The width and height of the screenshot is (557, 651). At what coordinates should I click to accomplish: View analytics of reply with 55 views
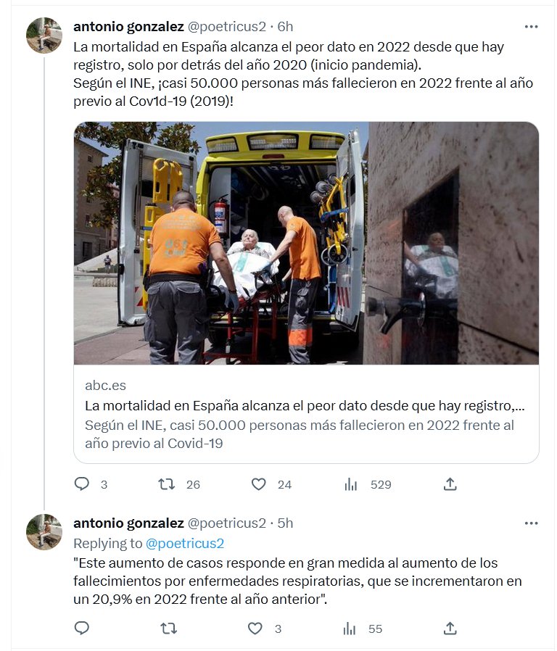point(350,629)
